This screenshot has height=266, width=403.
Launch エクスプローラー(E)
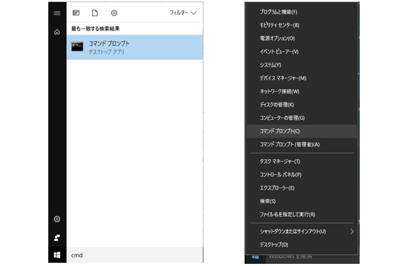302,188
